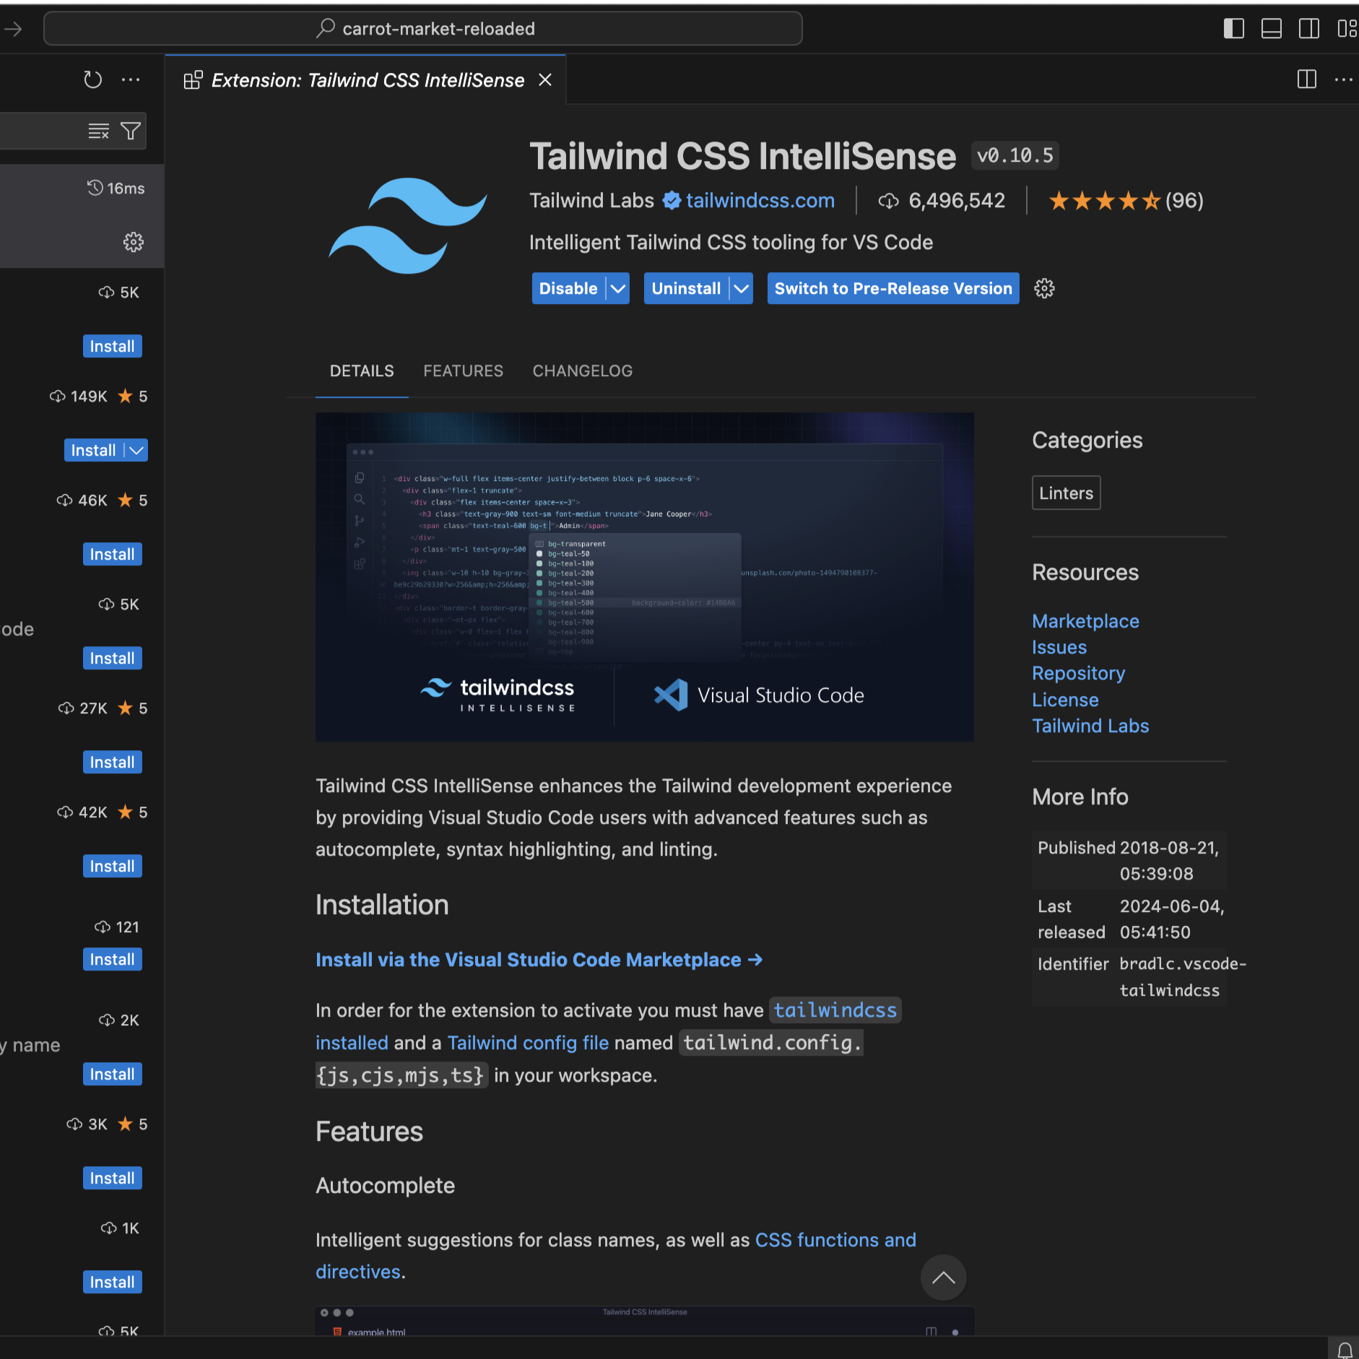Click the verified publisher badge

[672, 201]
